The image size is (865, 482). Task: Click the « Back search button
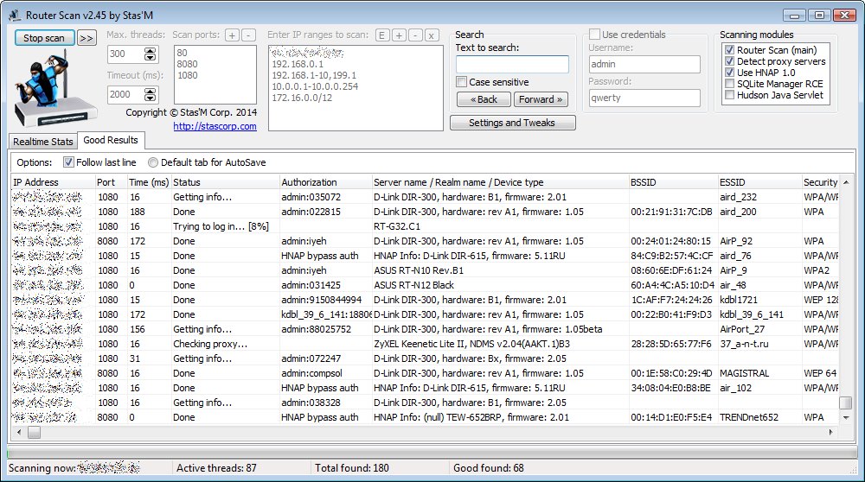484,99
